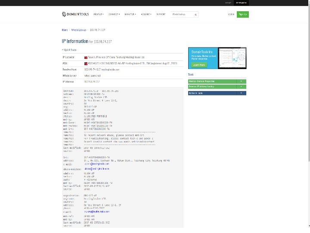Screen dimensions: 310x233
Task: Select the ASN description text
Action: click(133, 63)
